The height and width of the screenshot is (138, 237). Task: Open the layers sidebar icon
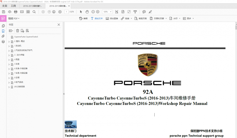click(3, 42)
